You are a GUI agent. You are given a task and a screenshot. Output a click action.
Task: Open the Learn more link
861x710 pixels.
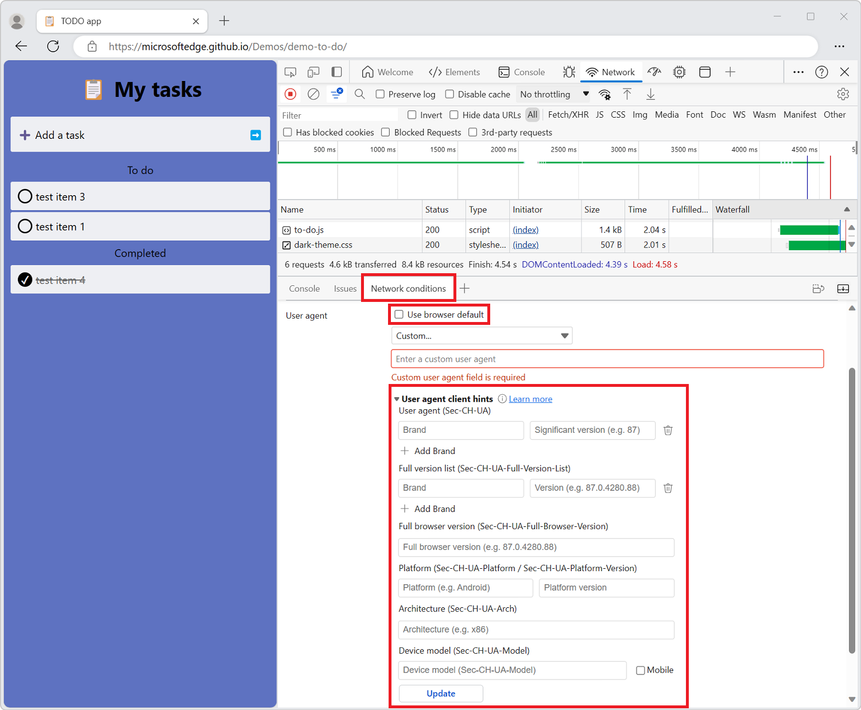530,398
